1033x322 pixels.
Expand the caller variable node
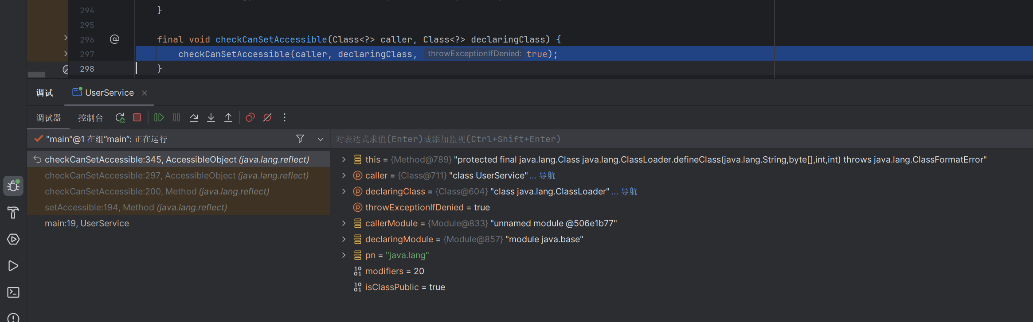(344, 175)
